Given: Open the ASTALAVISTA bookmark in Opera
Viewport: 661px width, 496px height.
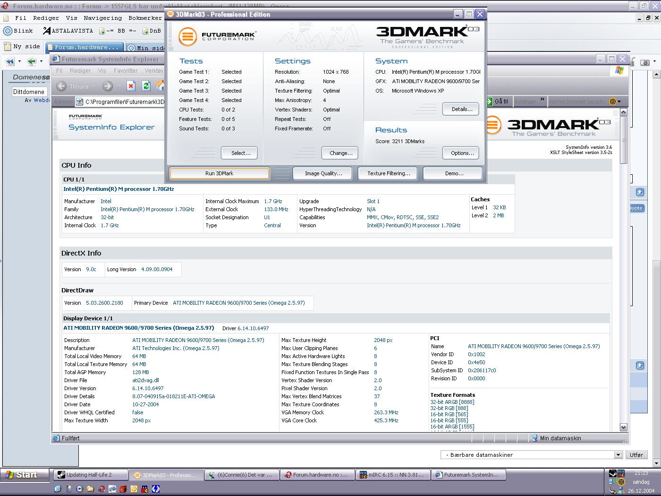Looking at the screenshot, I should pyautogui.click(x=68, y=31).
